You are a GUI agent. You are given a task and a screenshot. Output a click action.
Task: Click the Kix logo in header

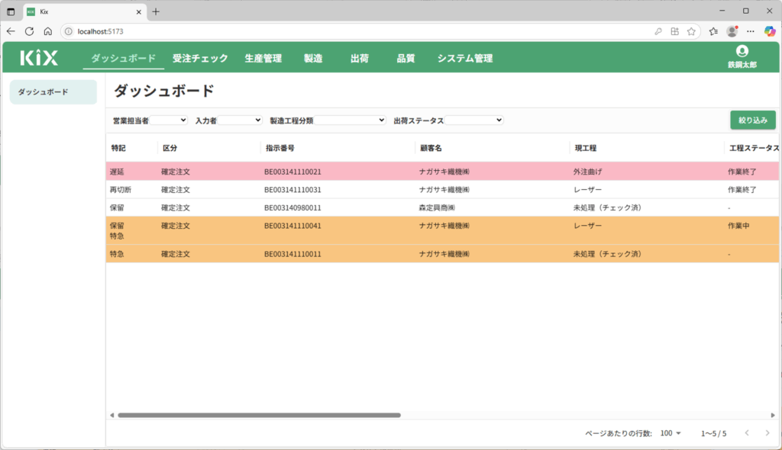coord(39,58)
